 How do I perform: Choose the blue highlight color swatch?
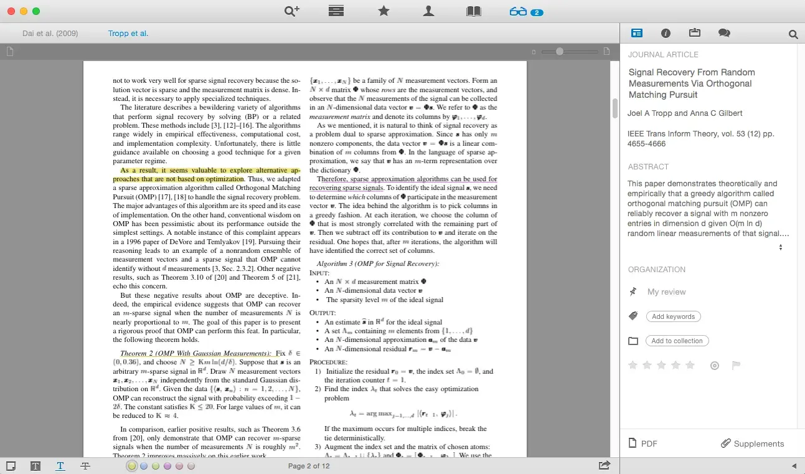tap(144, 466)
